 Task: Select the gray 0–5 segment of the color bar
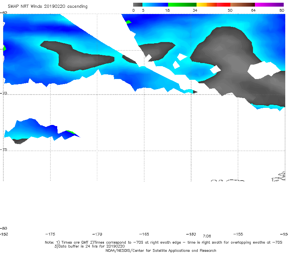138,5
